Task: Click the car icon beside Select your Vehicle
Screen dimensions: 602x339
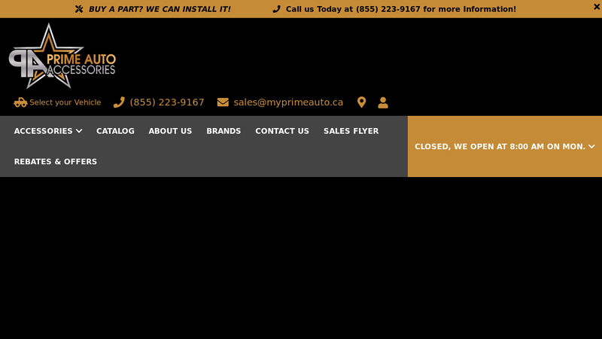Action: click(x=20, y=102)
